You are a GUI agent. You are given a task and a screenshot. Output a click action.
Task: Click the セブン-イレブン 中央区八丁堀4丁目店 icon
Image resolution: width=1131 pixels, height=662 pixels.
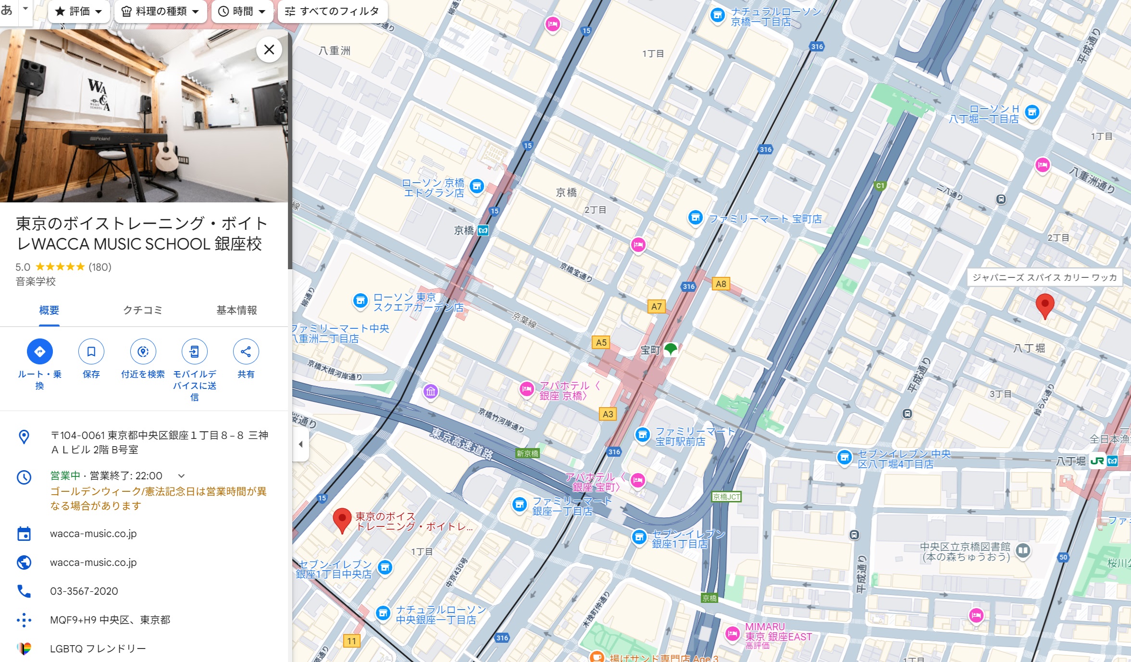845,457
